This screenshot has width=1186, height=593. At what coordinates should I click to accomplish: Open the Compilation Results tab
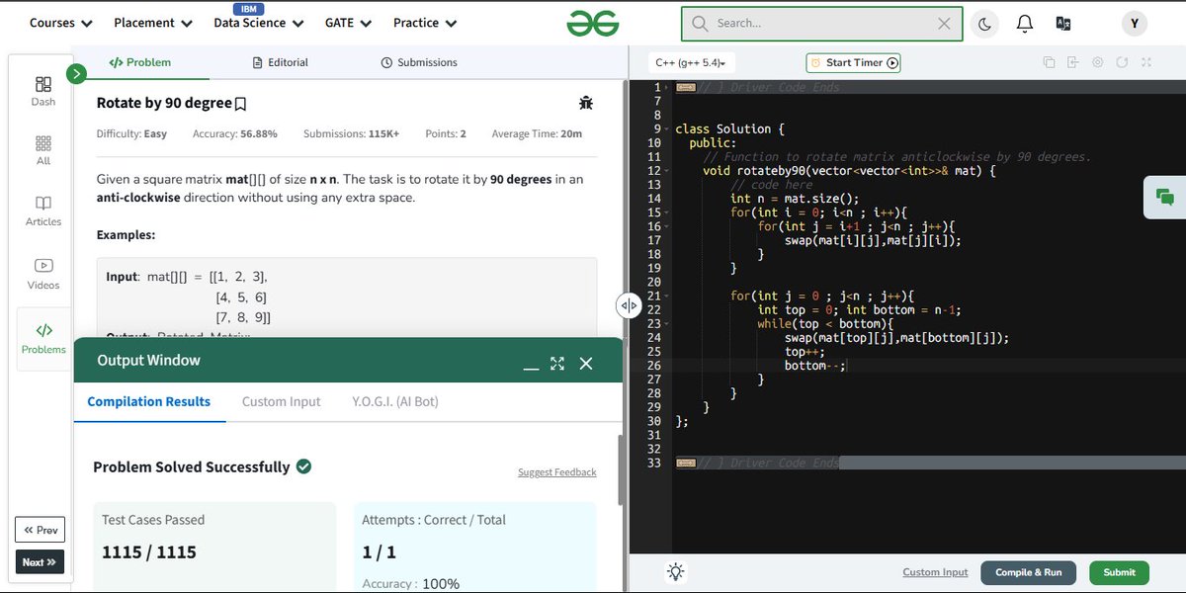[149, 401]
